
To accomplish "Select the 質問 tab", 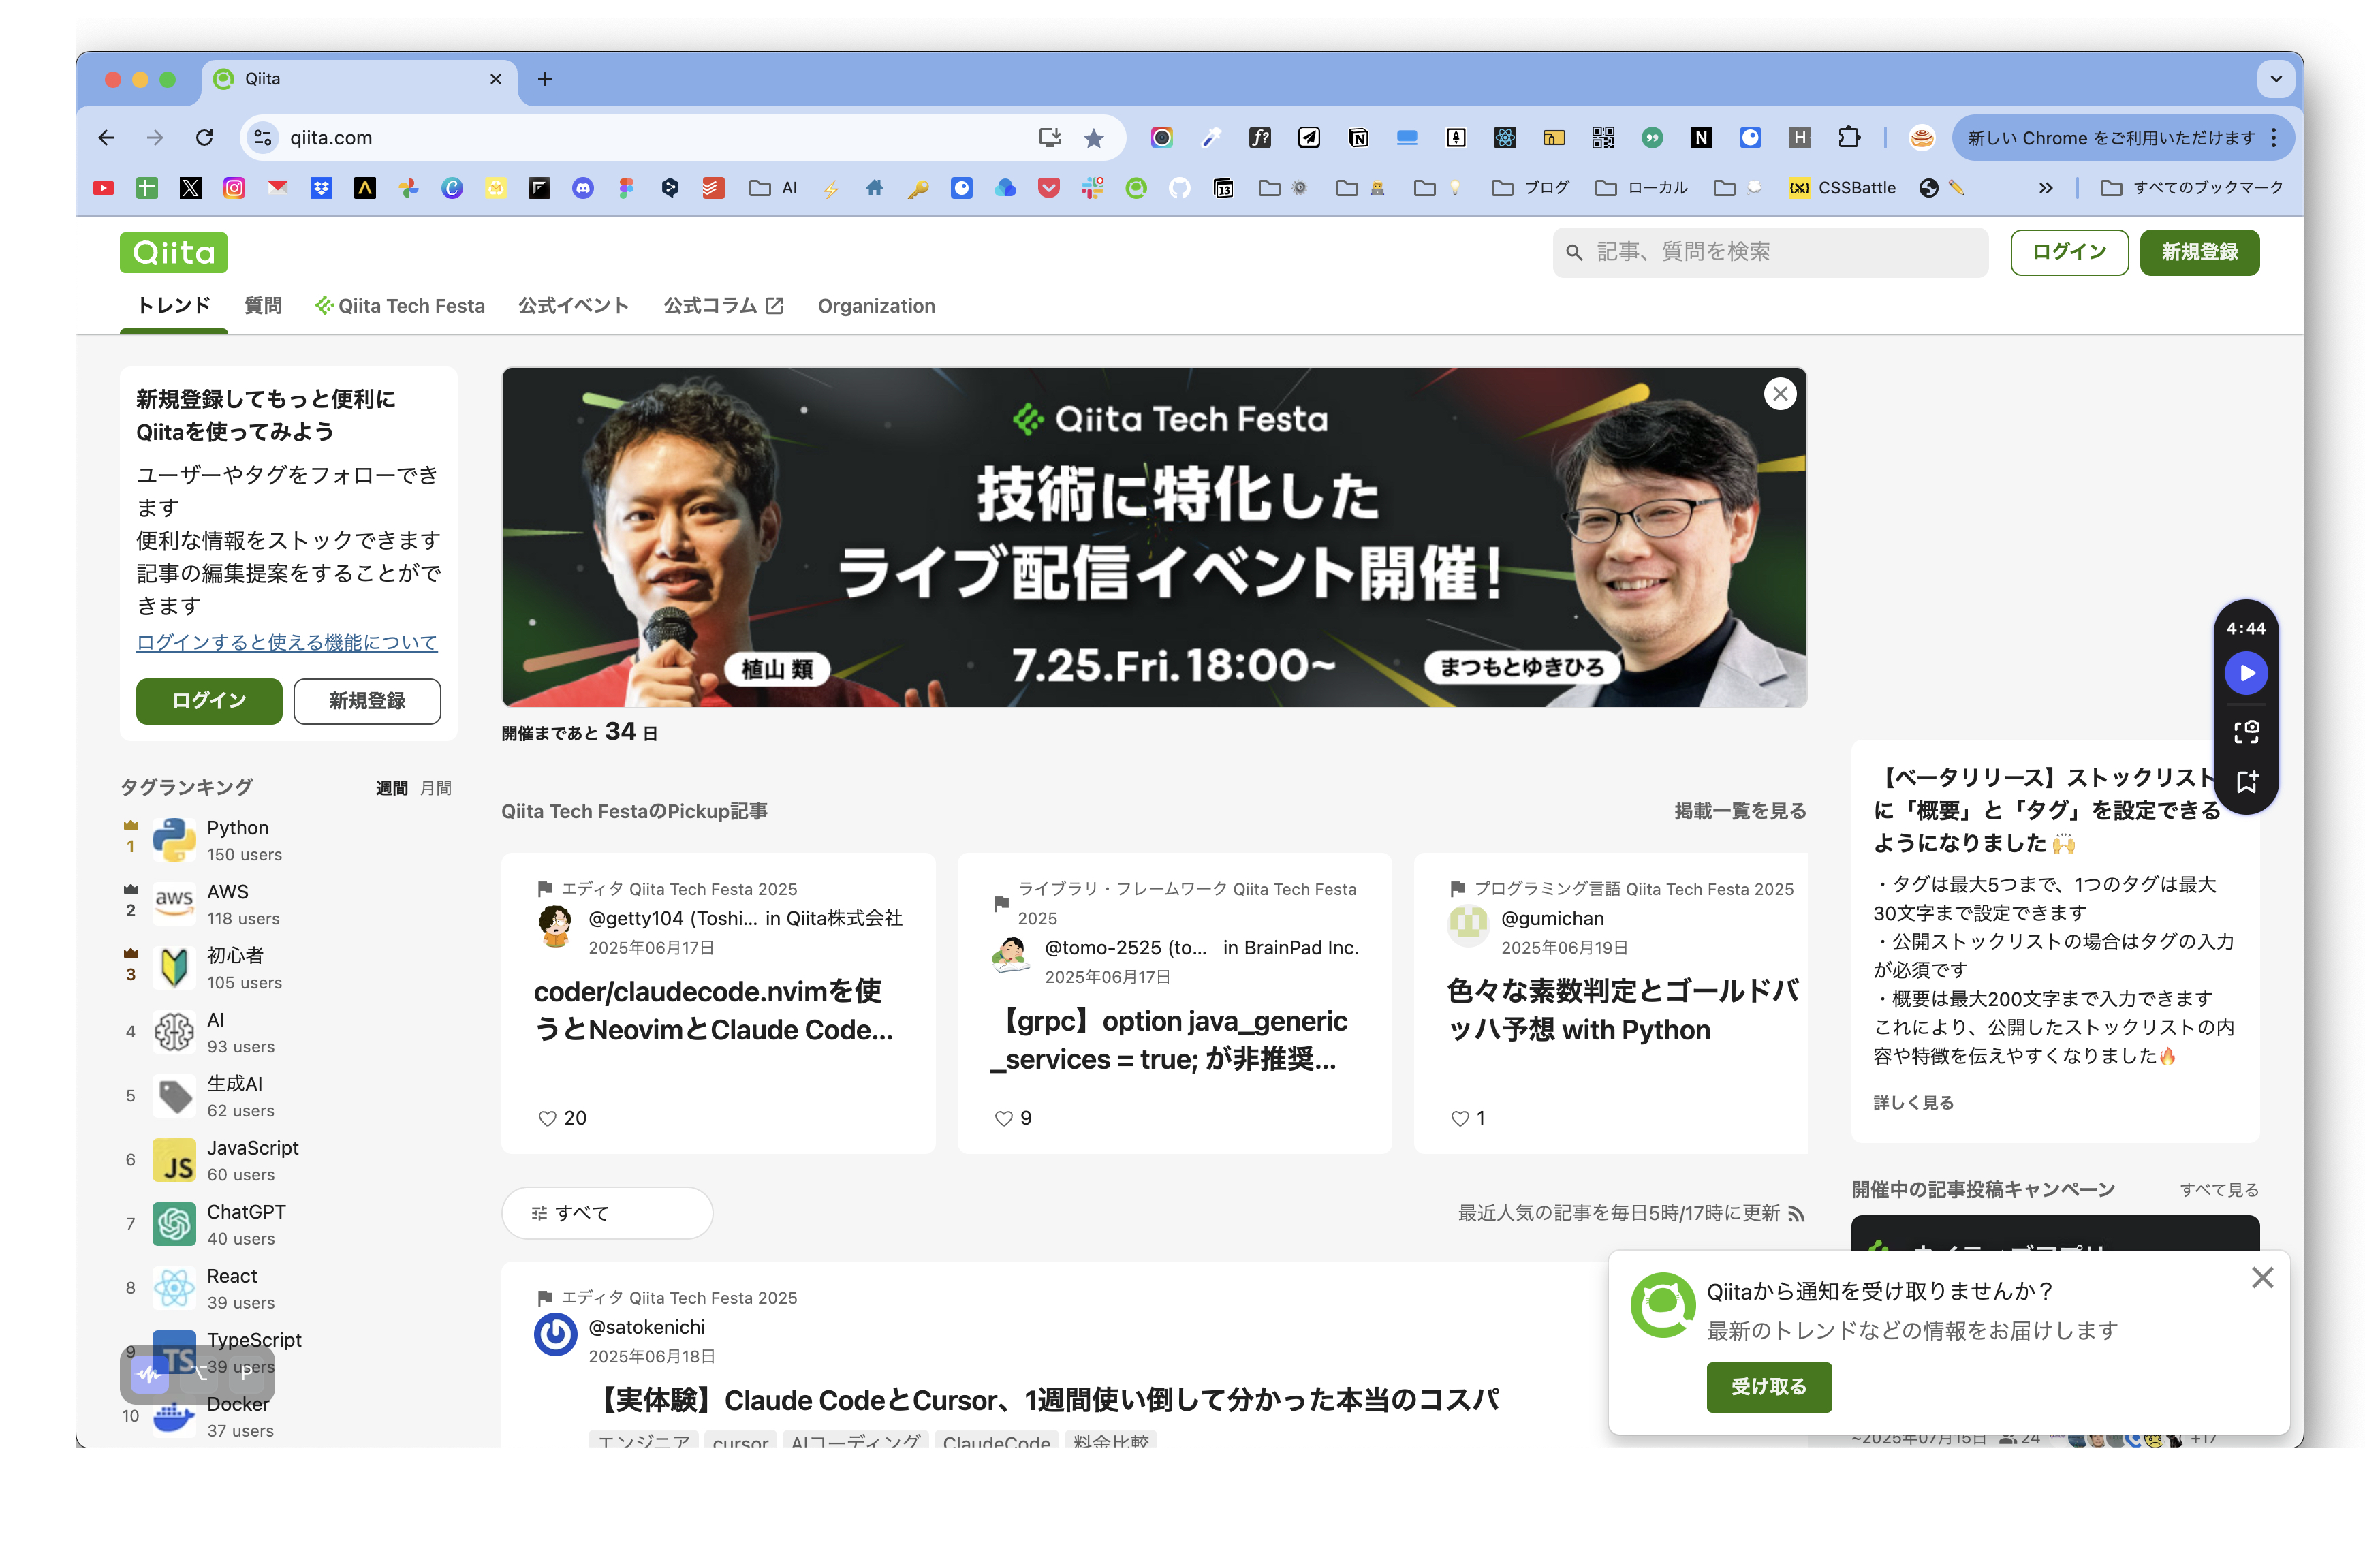I will (x=263, y=306).
